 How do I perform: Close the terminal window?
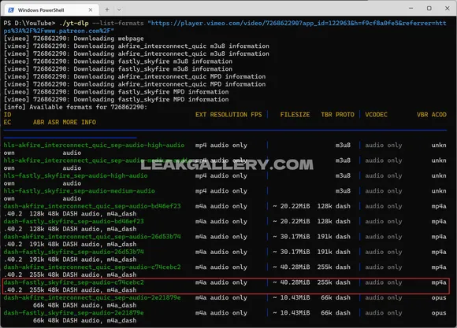447,8
